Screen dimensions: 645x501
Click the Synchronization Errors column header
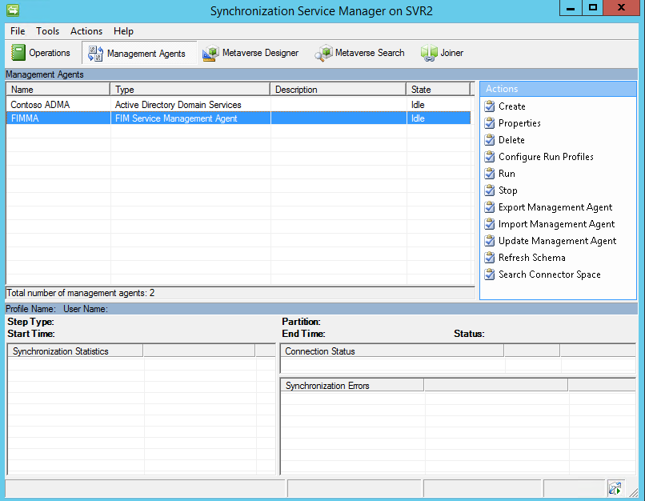click(352, 386)
